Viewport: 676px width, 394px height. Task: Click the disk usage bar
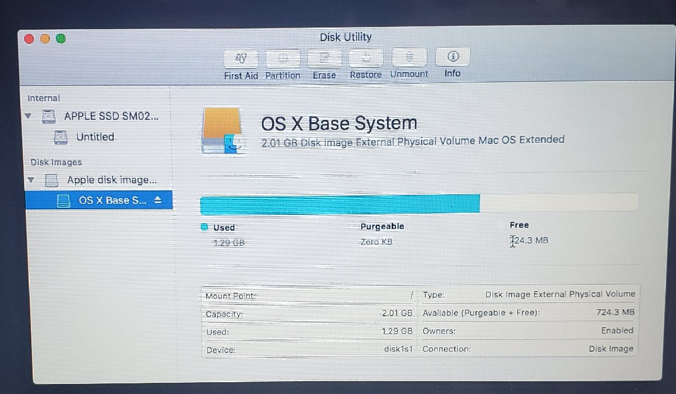pos(419,203)
